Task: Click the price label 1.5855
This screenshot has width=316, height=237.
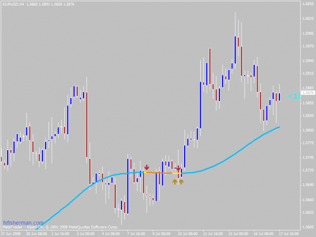Action: (308, 103)
